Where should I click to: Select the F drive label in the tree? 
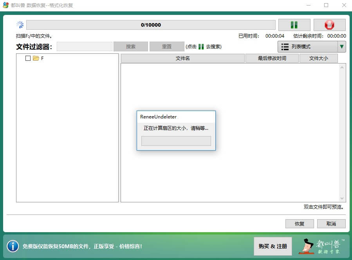tap(42, 58)
